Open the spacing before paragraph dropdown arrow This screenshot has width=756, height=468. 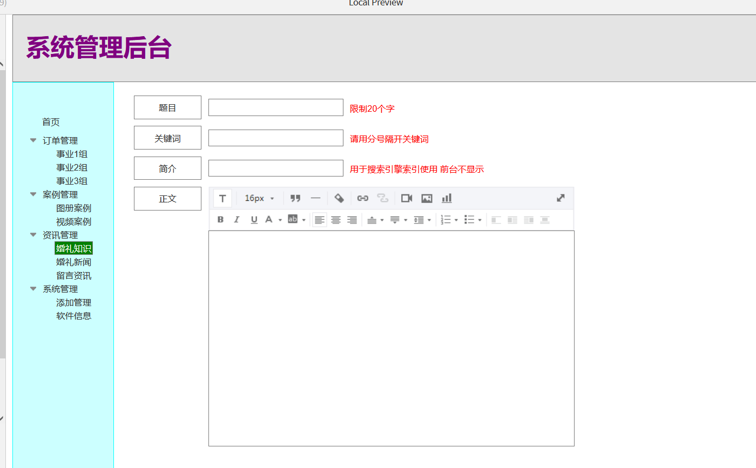(382, 220)
